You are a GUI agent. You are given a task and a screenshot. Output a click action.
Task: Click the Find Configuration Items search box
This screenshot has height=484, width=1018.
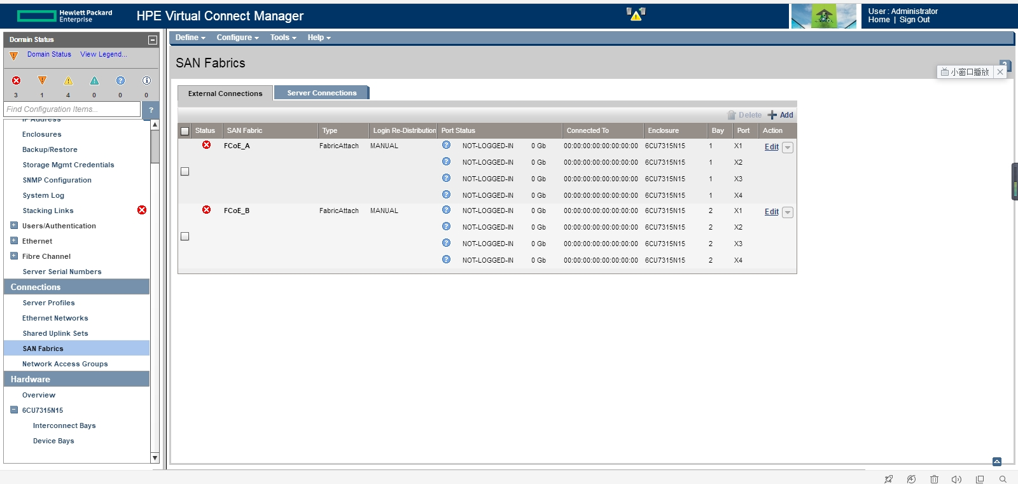72,109
